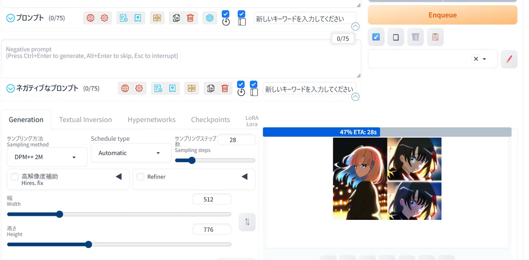This screenshot has width=529, height=260.
Task: Click the Enqueue button
Action: pos(443,15)
